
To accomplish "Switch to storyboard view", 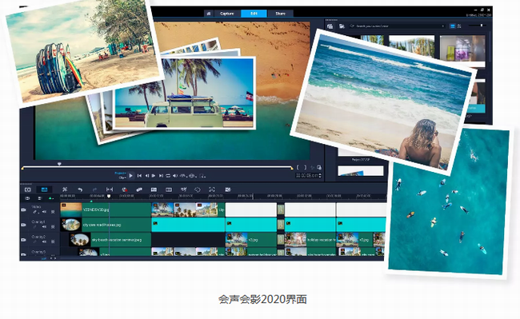I will coord(28,189).
